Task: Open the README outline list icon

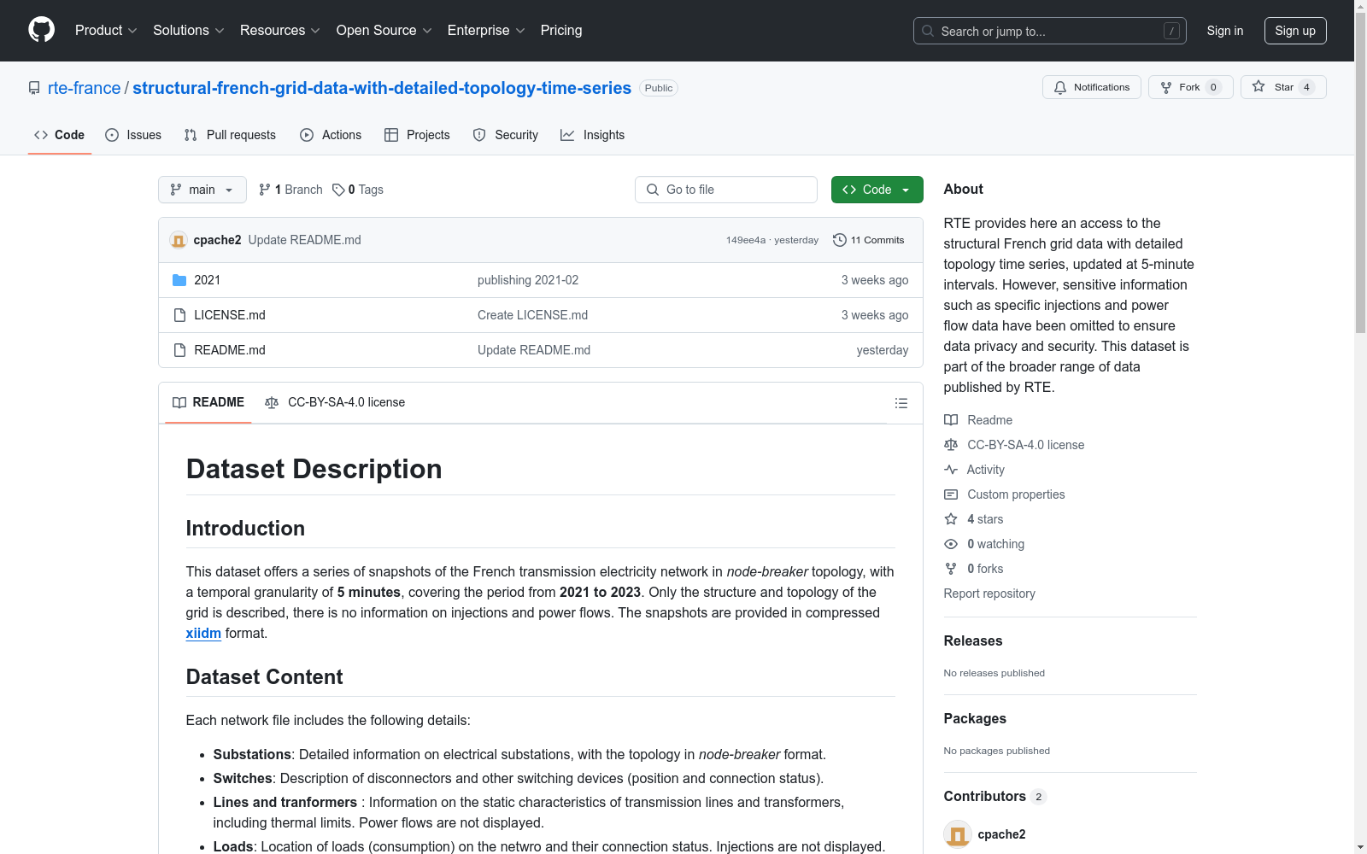Action: point(901,403)
